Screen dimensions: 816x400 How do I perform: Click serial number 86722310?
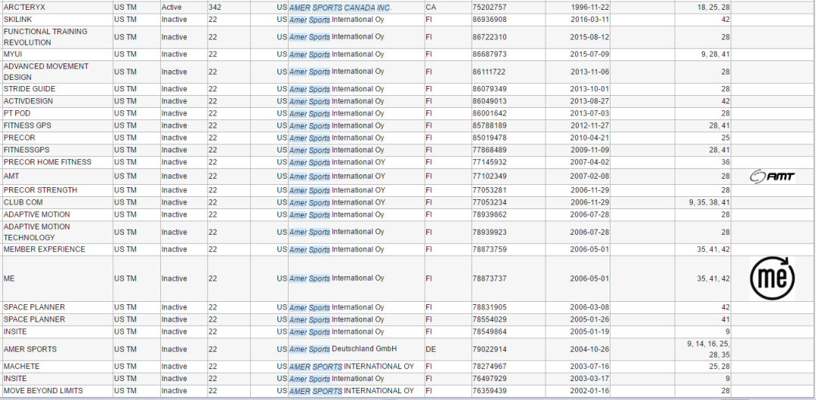point(489,37)
